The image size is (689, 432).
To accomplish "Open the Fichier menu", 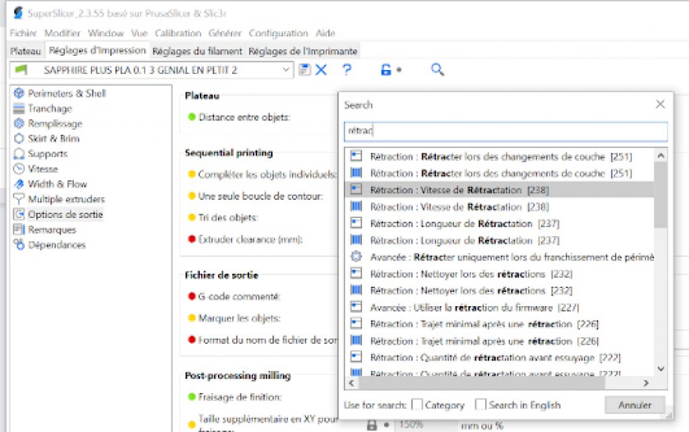I will pos(24,33).
